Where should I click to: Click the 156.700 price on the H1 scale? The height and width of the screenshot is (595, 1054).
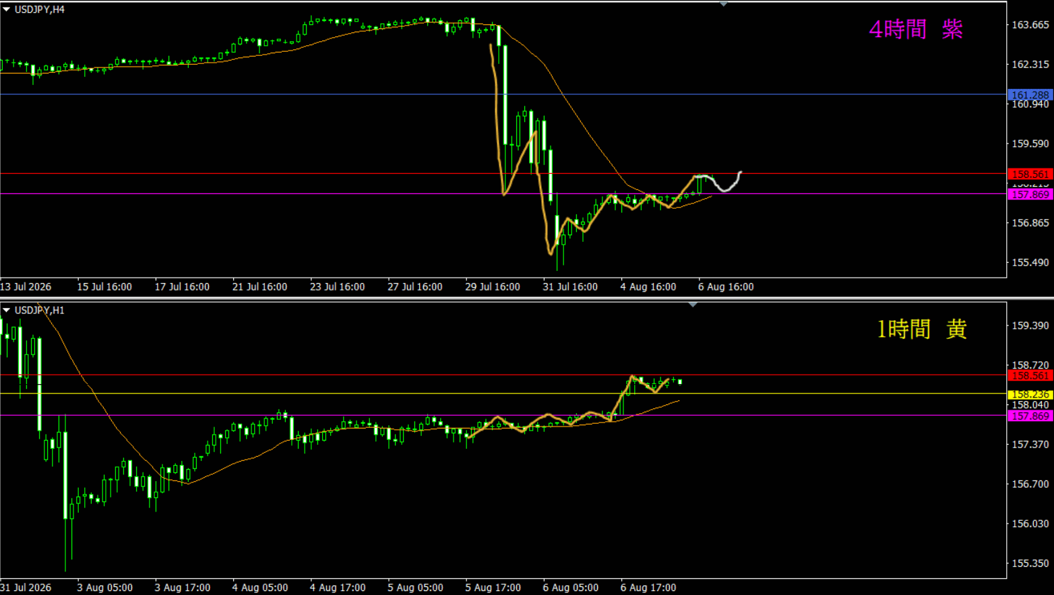(x=1030, y=484)
